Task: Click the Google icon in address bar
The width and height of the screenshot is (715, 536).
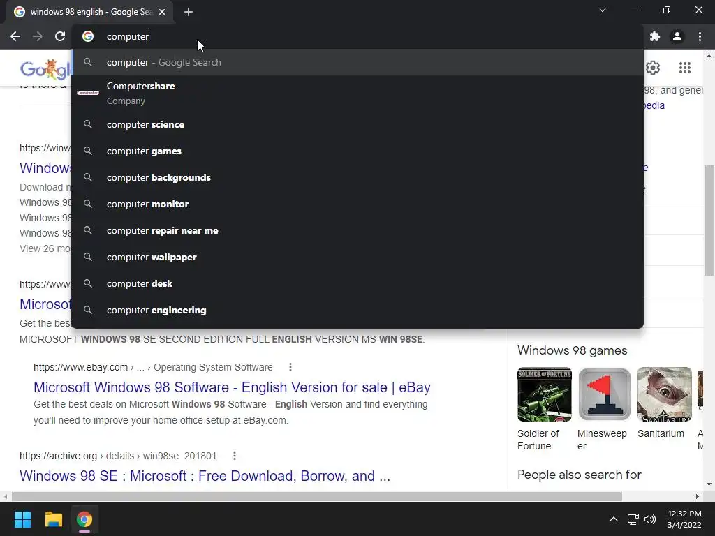Action: pyautogui.click(x=88, y=36)
